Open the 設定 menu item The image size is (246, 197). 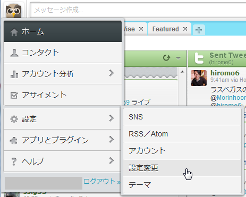click(62, 119)
